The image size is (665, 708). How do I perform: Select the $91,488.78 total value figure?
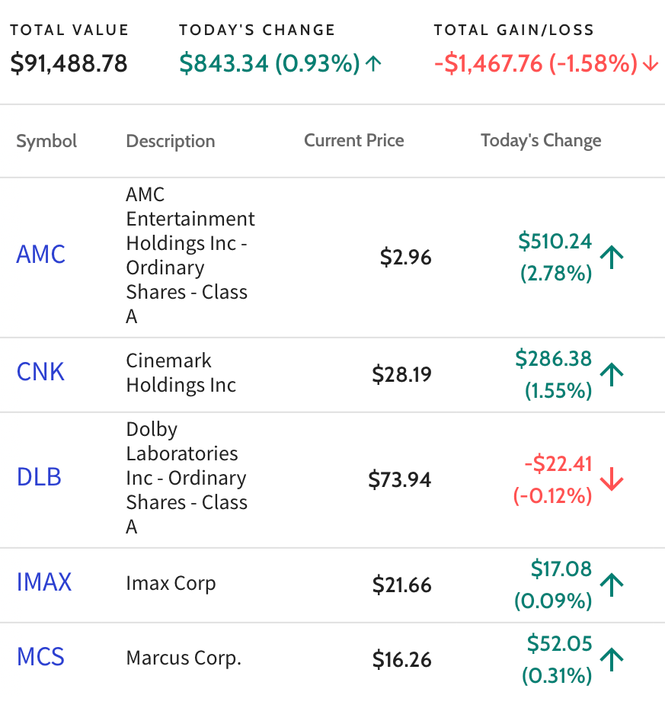[x=69, y=63]
